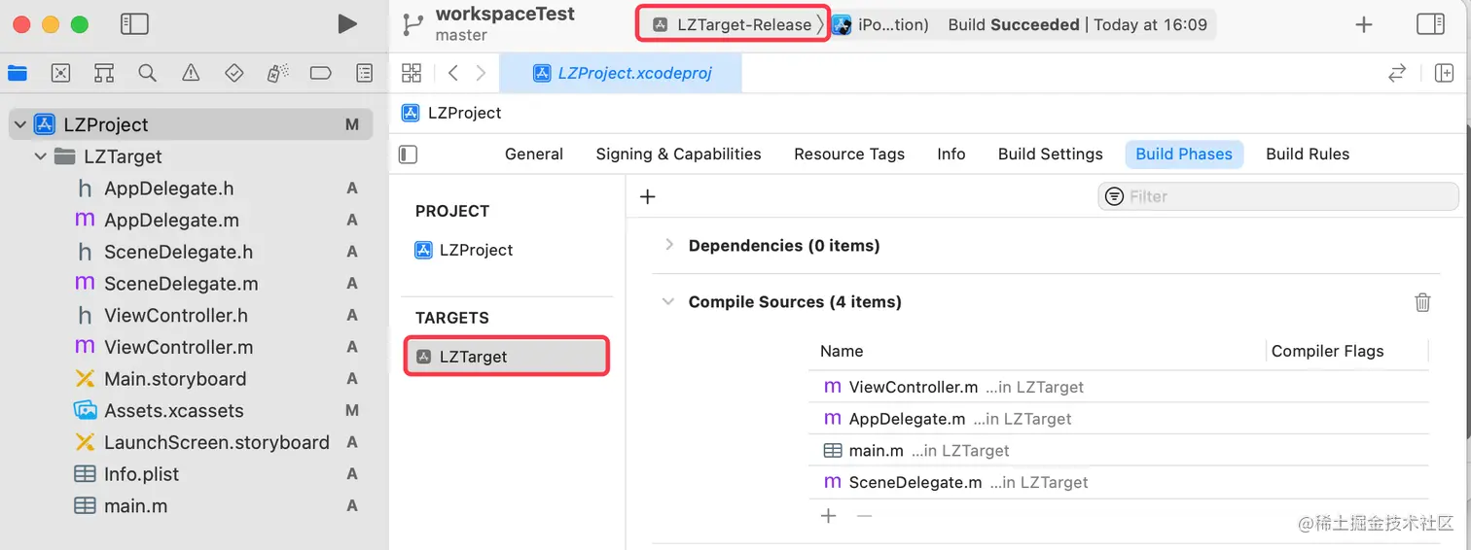The width and height of the screenshot is (1471, 550).
Task: Click LZProject in the jump bar
Action: (x=452, y=113)
